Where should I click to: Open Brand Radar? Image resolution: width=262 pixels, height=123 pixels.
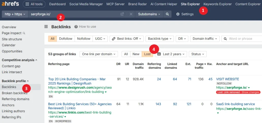(x=137, y=4)
